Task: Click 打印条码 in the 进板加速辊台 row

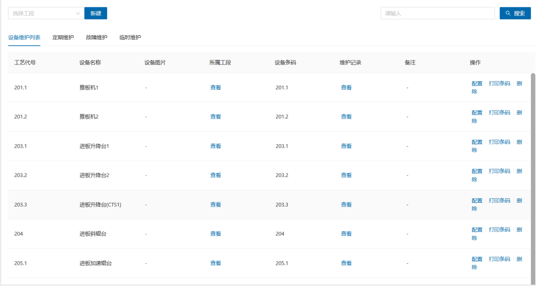Action: [499, 259]
